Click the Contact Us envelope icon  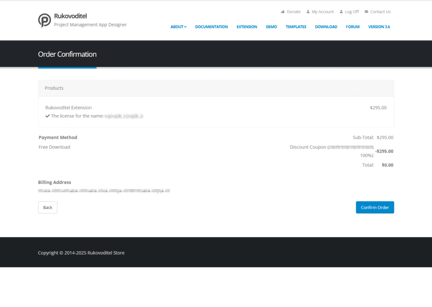pyautogui.click(x=366, y=12)
